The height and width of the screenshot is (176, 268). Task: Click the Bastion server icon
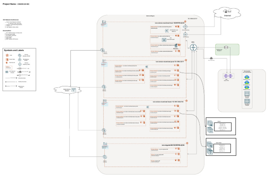176,46
